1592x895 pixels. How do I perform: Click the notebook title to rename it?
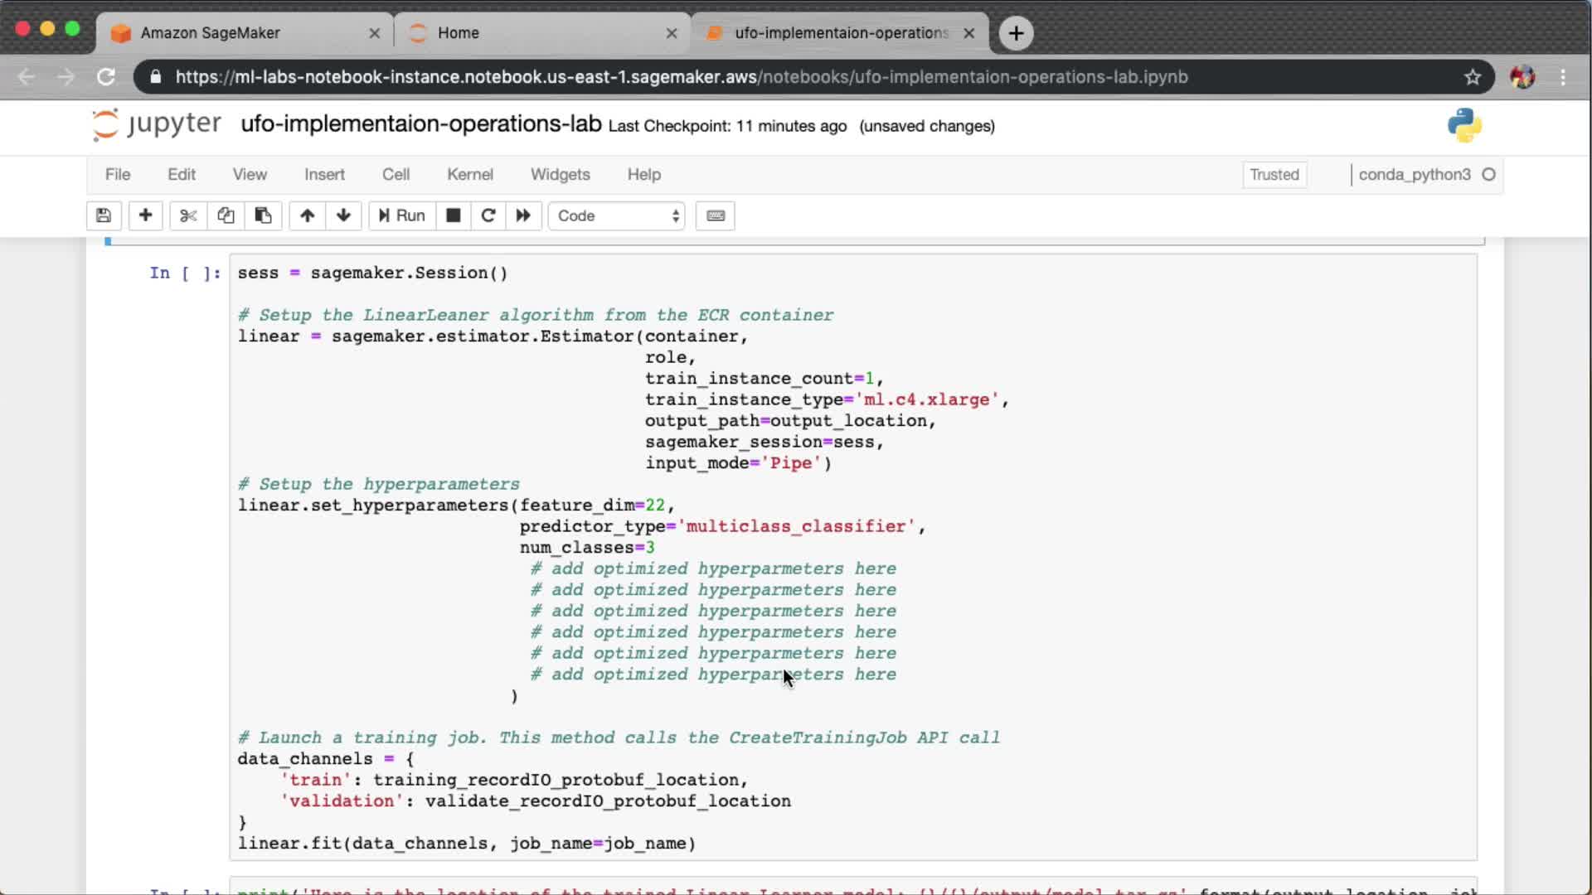420,124
